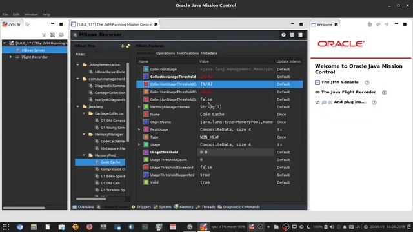
Task: Click the green plus add MBean icon
Action: click(x=123, y=46)
